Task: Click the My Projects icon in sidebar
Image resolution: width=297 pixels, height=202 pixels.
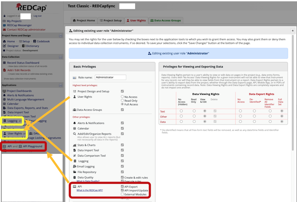Action: 4,21
